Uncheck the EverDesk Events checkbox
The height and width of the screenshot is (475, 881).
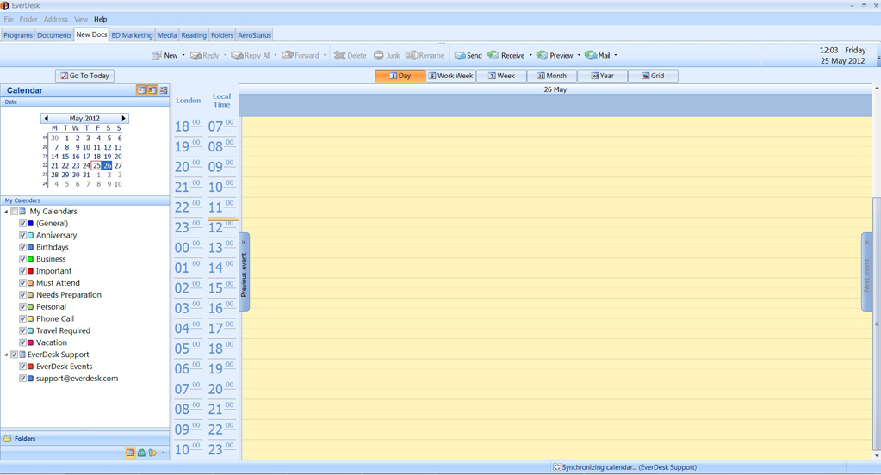click(22, 367)
